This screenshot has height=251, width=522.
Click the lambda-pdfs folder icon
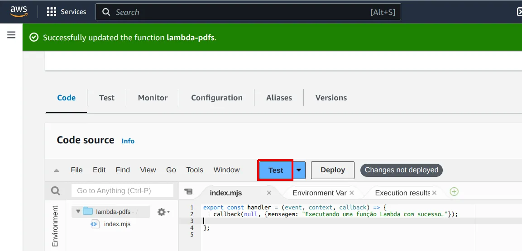[88, 211]
